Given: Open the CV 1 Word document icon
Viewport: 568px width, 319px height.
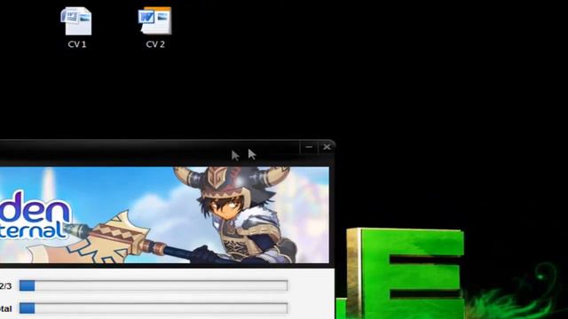Looking at the screenshot, I should (x=76, y=21).
